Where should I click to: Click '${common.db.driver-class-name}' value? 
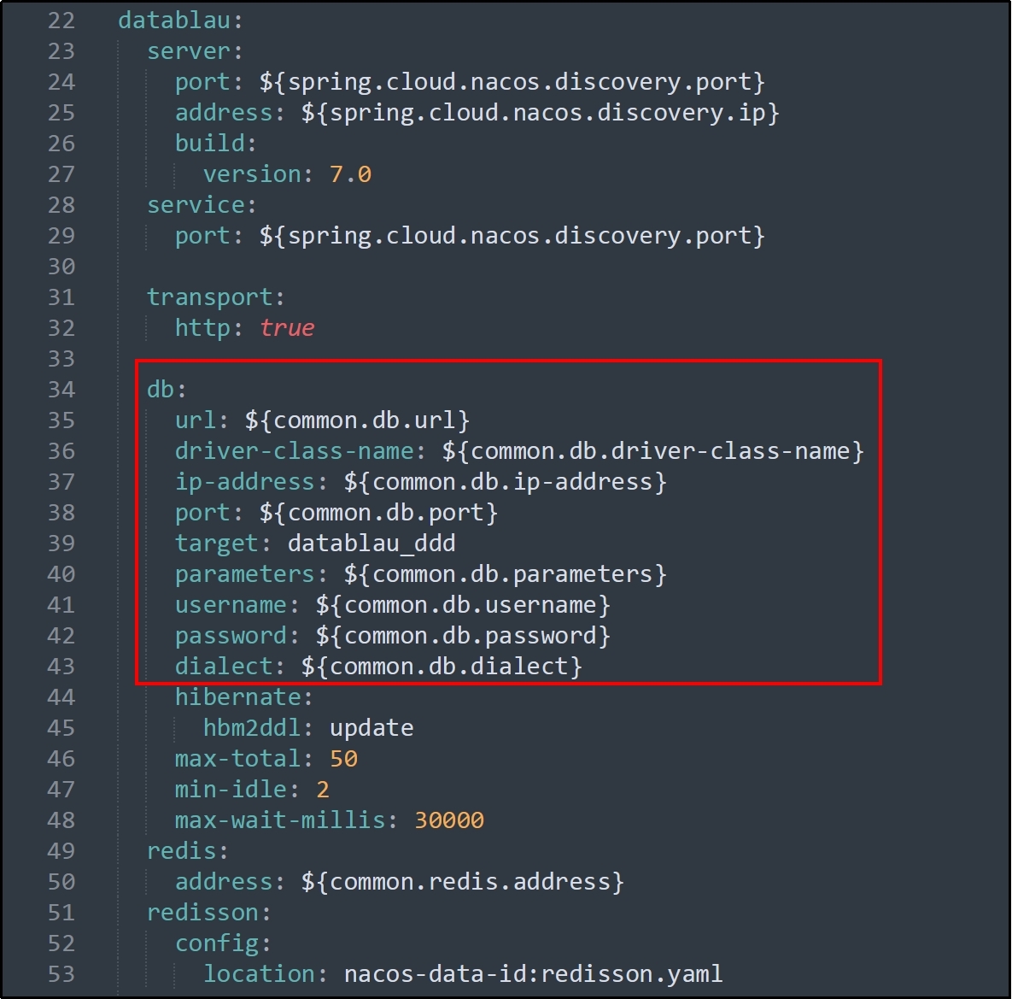pos(652,451)
